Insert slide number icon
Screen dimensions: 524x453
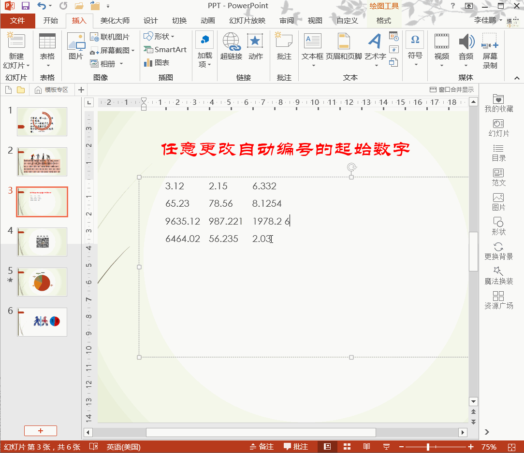(x=393, y=49)
